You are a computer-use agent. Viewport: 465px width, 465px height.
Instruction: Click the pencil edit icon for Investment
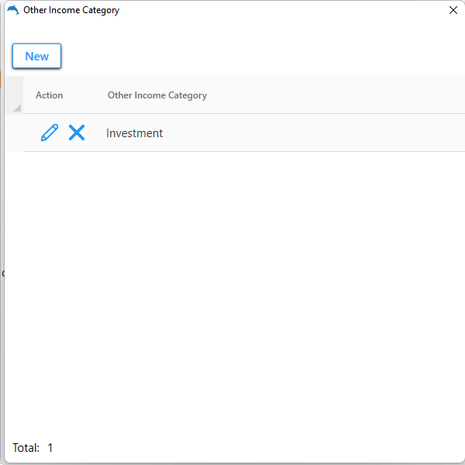(50, 133)
